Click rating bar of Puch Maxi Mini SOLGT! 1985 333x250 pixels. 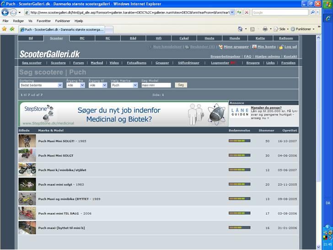click(239, 141)
